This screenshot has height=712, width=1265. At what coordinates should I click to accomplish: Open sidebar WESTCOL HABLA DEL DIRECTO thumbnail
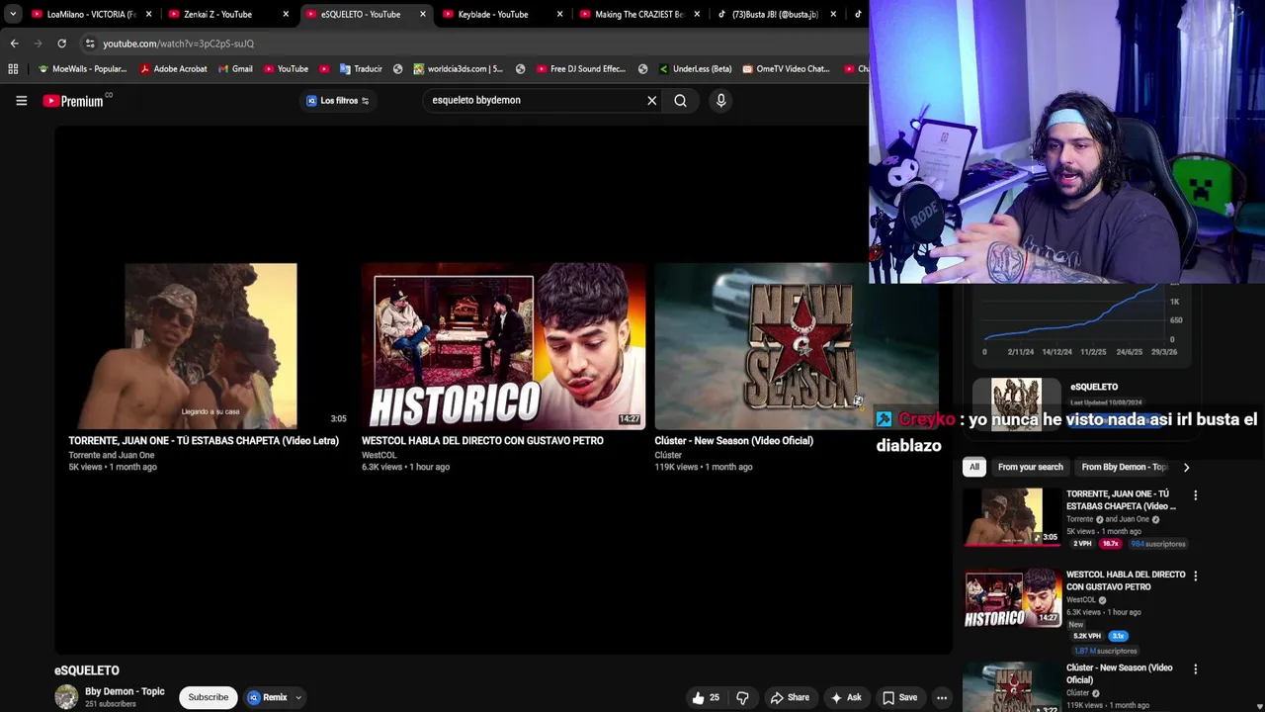click(1012, 597)
